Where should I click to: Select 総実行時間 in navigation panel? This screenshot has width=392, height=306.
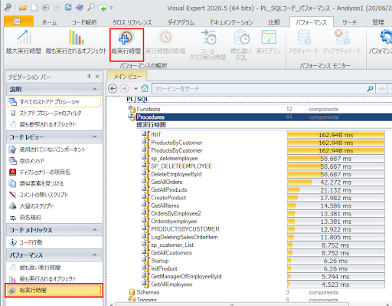click(x=54, y=291)
